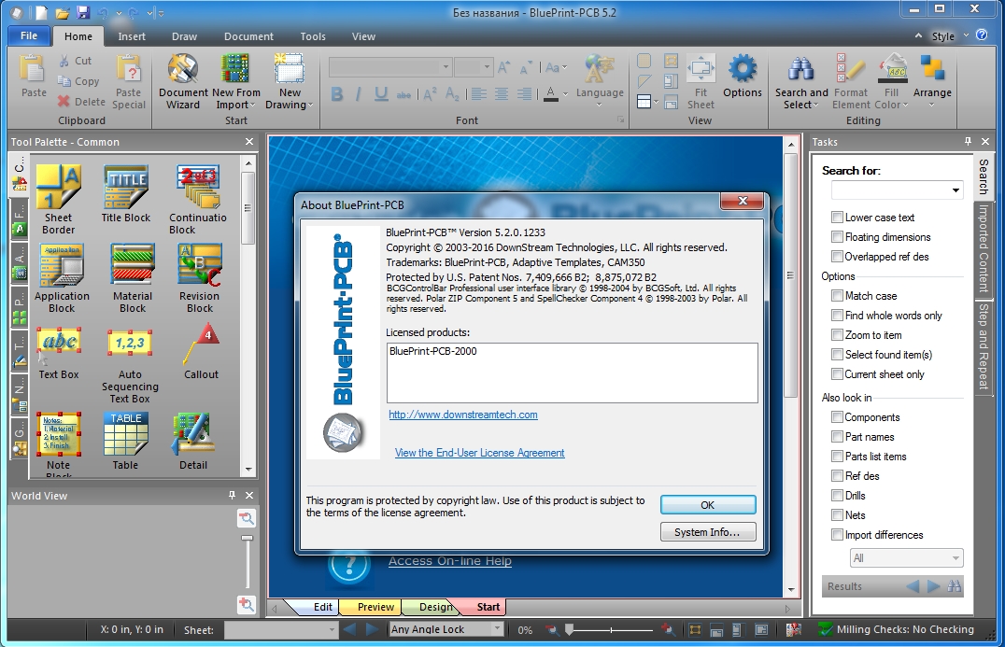Image resolution: width=1005 pixels, height=647 pixels.
Task: Select the Callout tool
Action: [x=201, y=352]
